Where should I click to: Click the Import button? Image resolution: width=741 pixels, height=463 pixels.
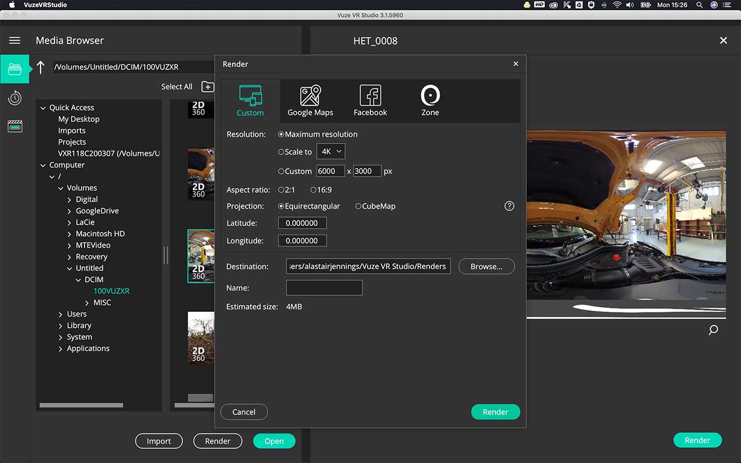(x=159, y=441)
